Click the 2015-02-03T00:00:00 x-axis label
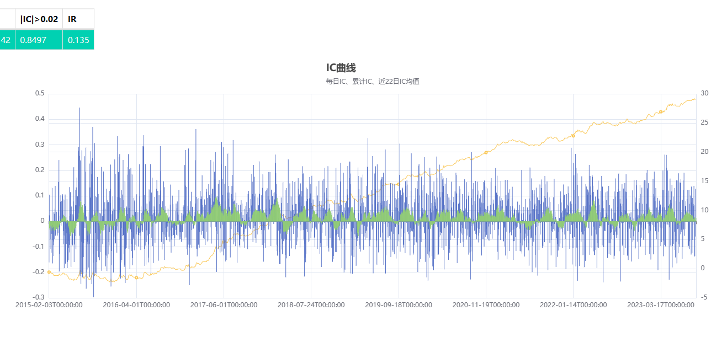The width and height of the screenshot is (727, 342). (x=49, y=305)
